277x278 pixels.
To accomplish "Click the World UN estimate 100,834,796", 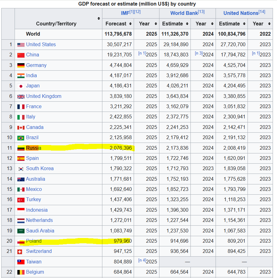I will 232,34.
